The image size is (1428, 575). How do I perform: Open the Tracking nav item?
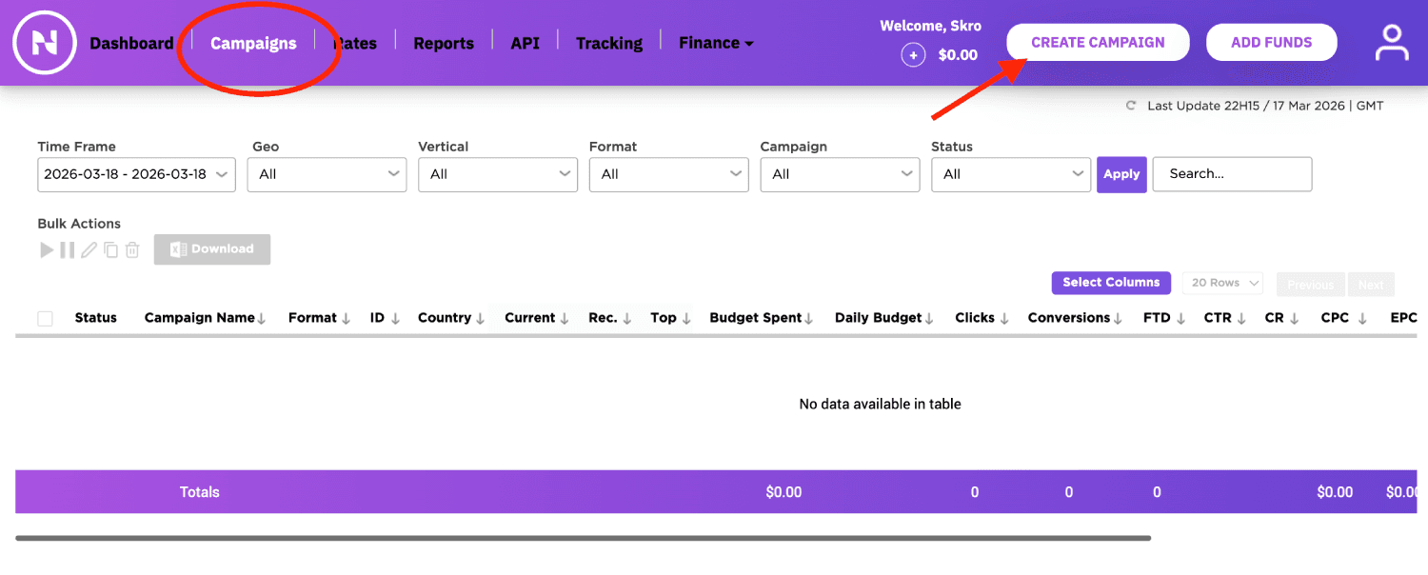tap(609, 43)
